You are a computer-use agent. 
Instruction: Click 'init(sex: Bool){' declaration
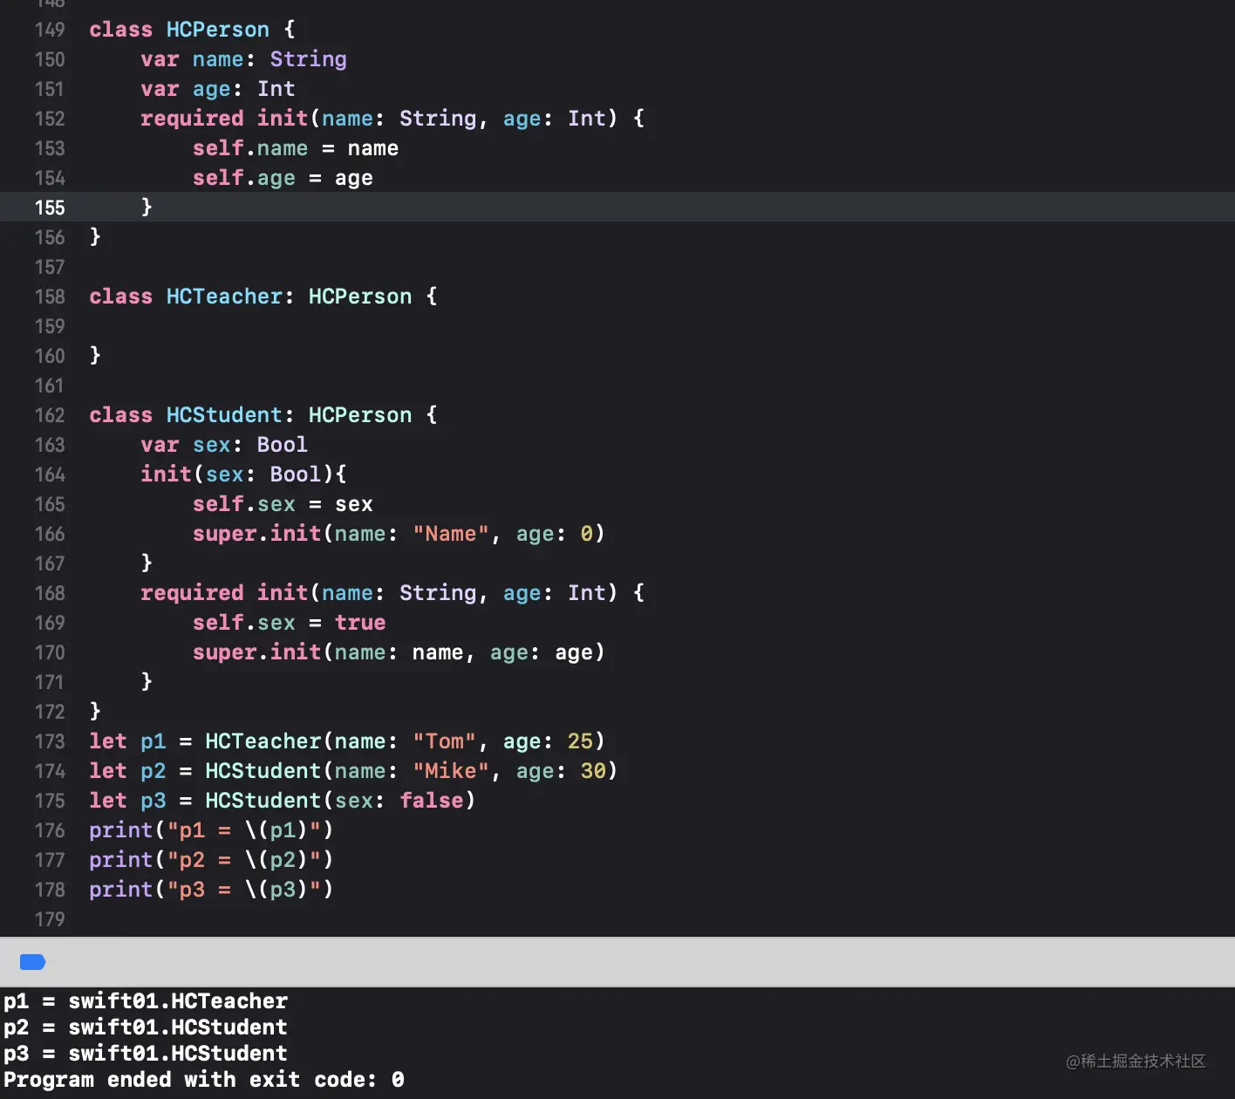(x=243, y=474)
